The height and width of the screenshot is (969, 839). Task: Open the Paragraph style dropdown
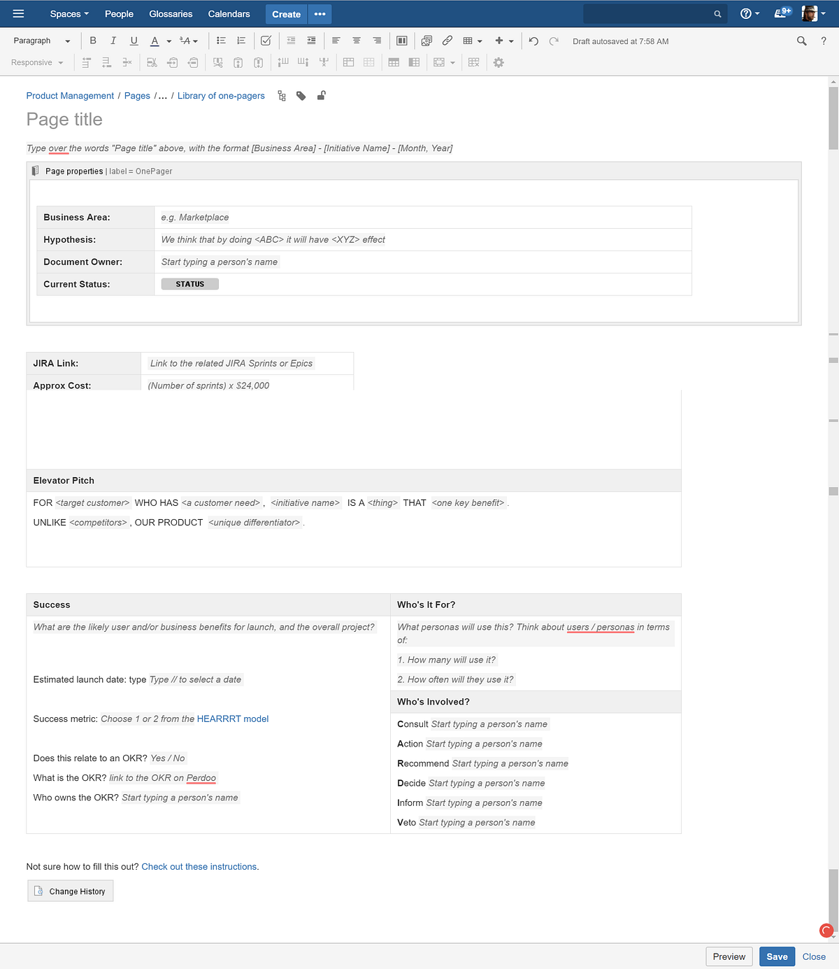pyautogui.click(x=41, y=41)
